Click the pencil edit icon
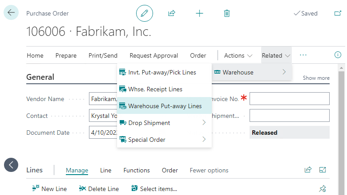The image size is (347, 195). (145, 13)
